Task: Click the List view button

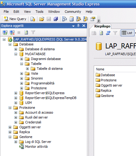Action: [127, 33]
